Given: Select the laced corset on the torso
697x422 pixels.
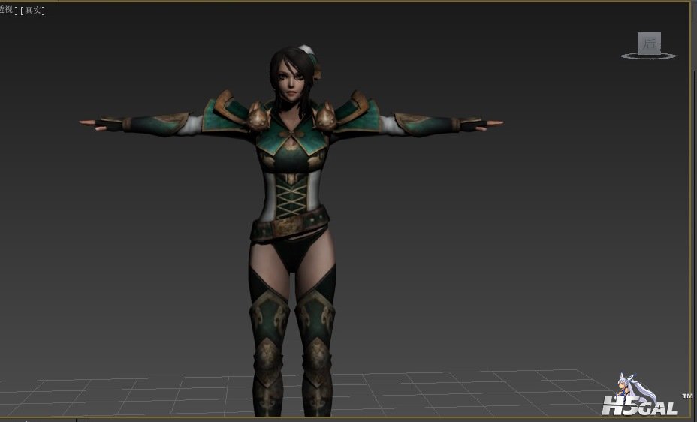Looking at the screenshot, I should (x=291, y=194).
